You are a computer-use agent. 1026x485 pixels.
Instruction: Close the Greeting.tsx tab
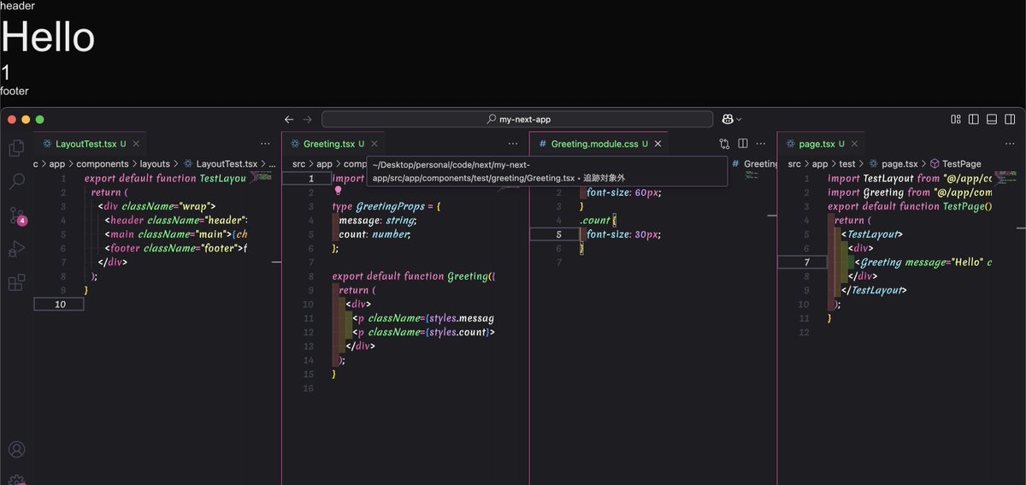(x=375, y=144)
